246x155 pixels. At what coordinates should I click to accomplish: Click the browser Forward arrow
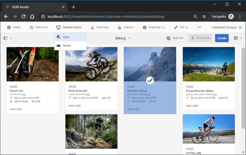[x=15, y=17]
